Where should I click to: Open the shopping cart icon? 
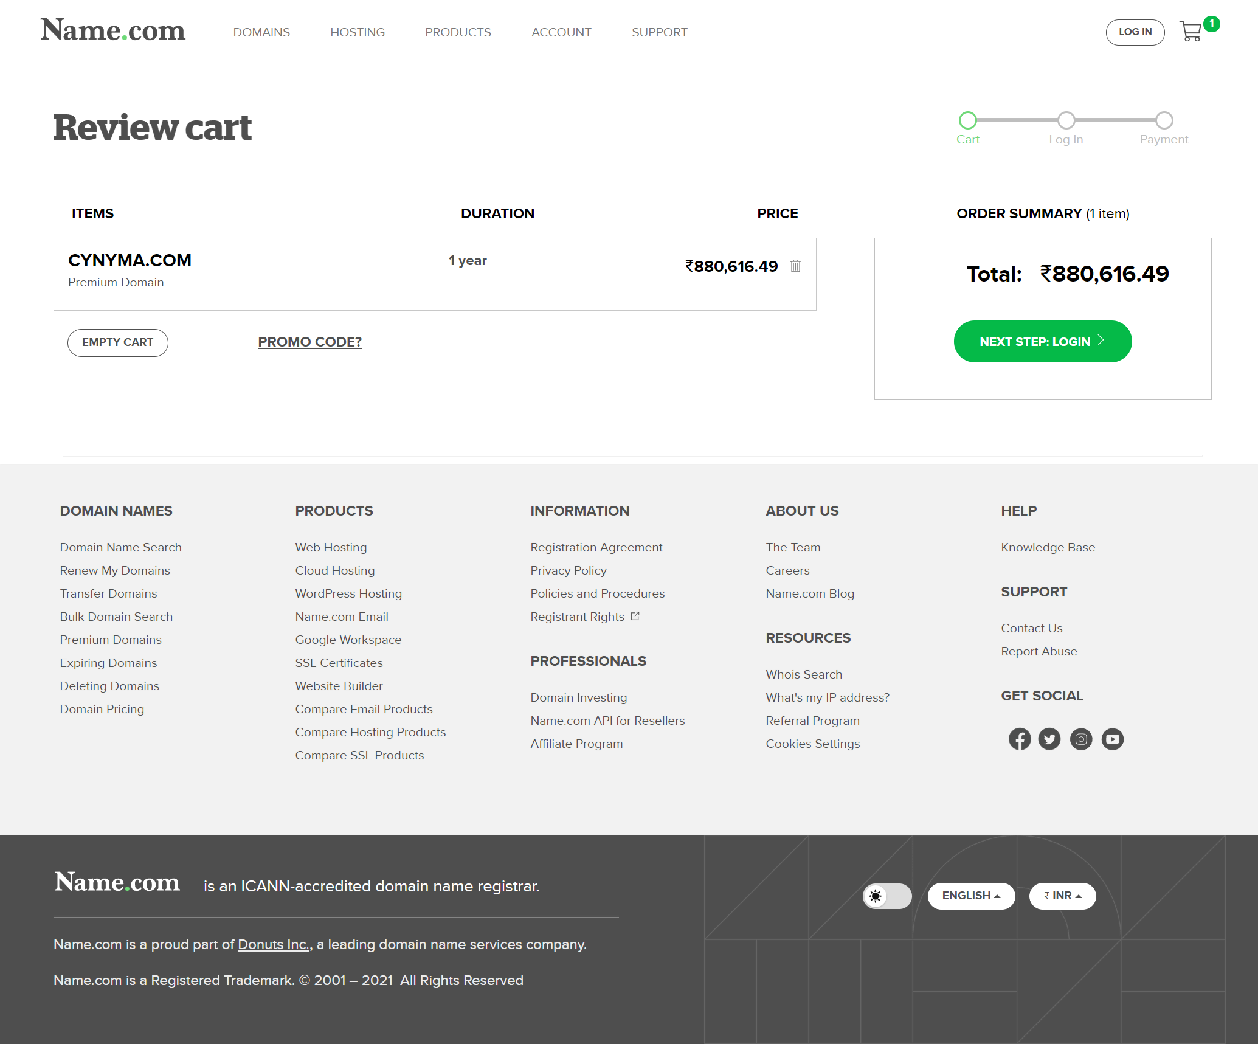1191,32
